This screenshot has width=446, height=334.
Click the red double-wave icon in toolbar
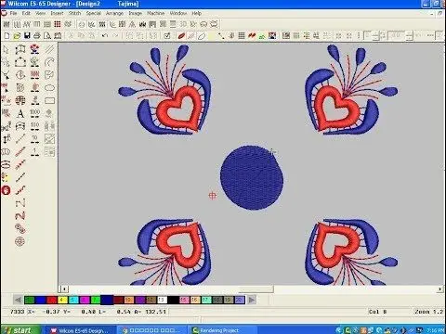(x=252, y=36)
